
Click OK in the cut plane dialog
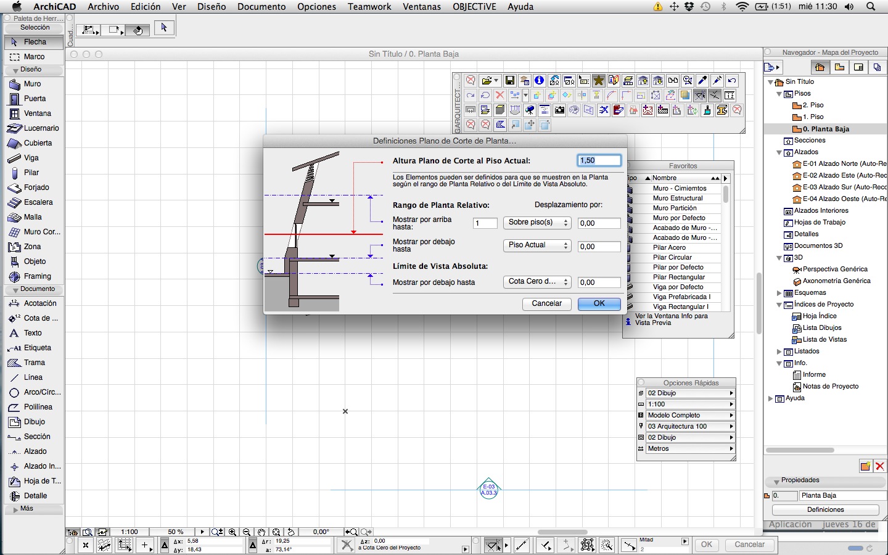(x=599, y=303)
